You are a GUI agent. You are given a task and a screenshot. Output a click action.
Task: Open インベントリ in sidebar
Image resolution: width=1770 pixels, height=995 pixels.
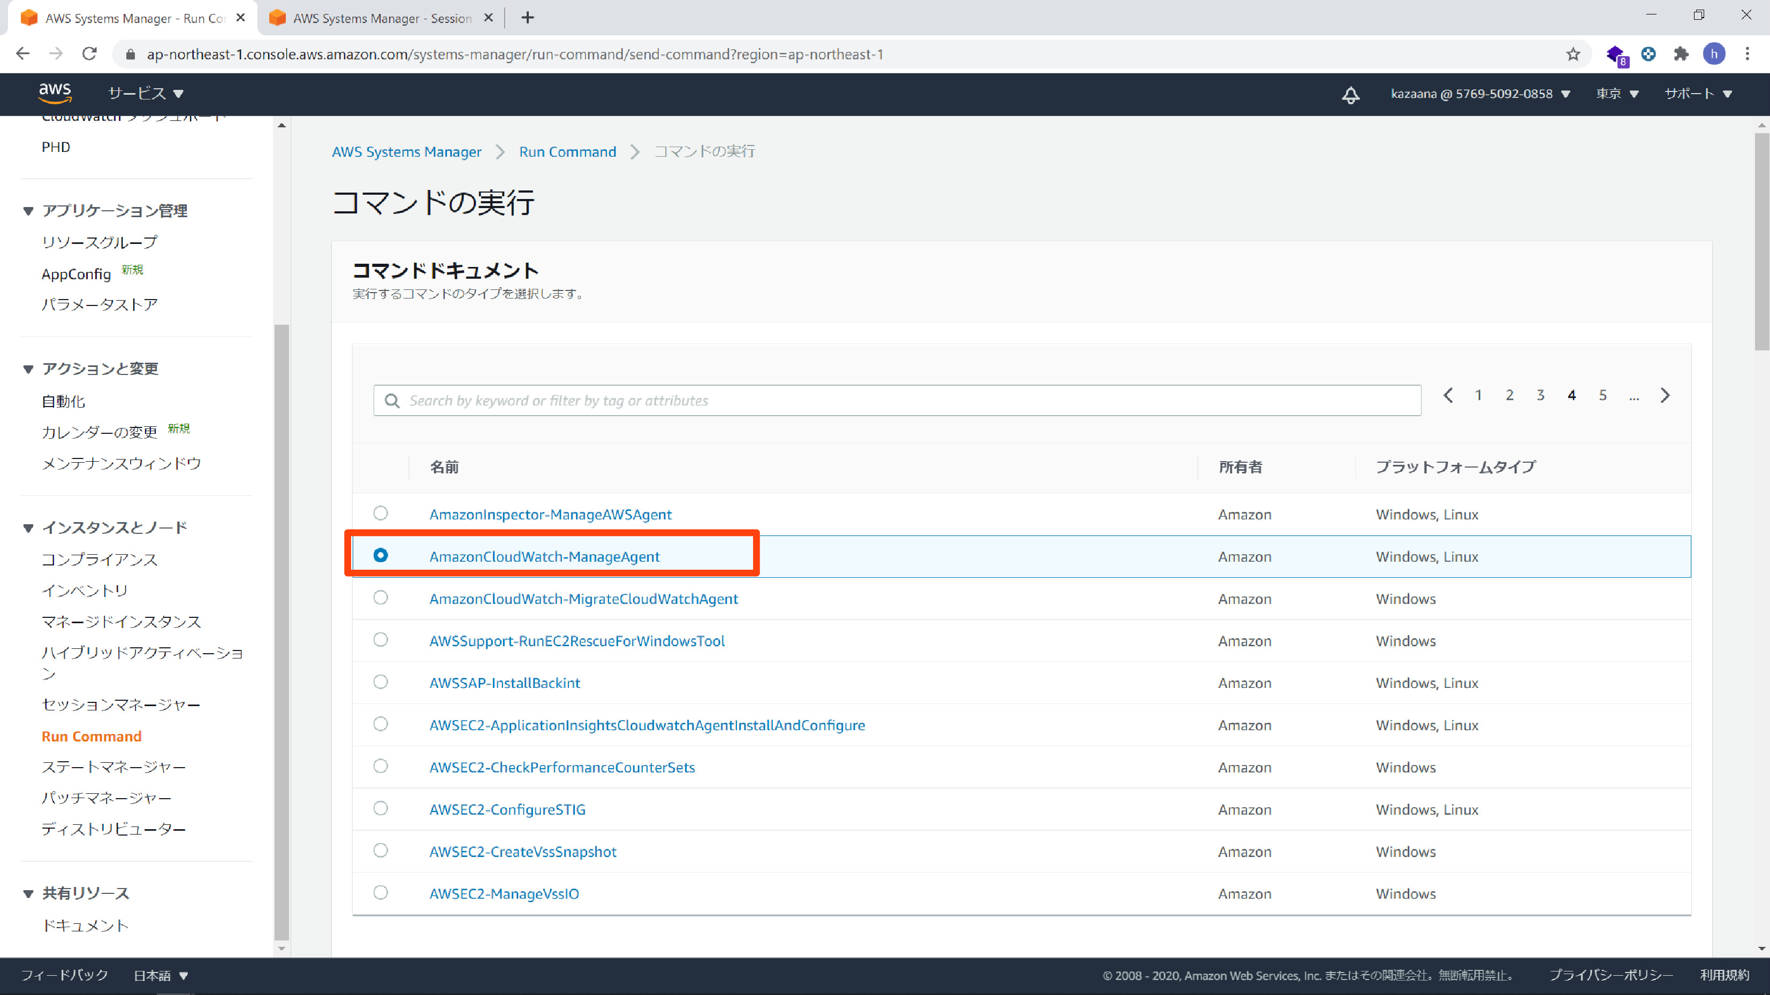click(x=85, y=591)
